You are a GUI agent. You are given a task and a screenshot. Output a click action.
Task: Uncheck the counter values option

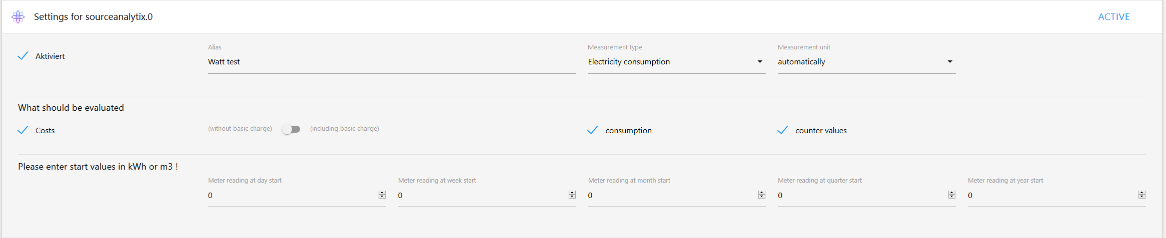[783, 130]
